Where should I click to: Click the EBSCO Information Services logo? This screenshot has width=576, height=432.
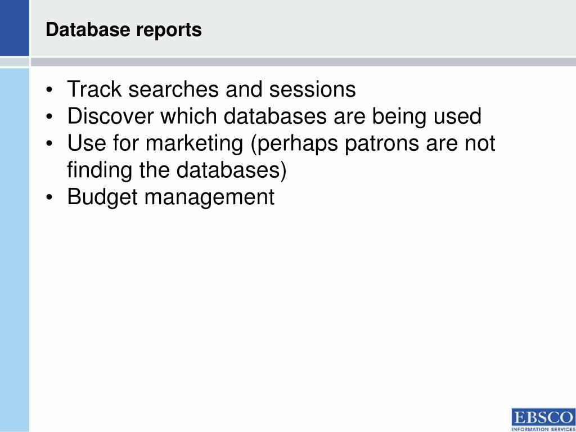[x=543, y=420]
